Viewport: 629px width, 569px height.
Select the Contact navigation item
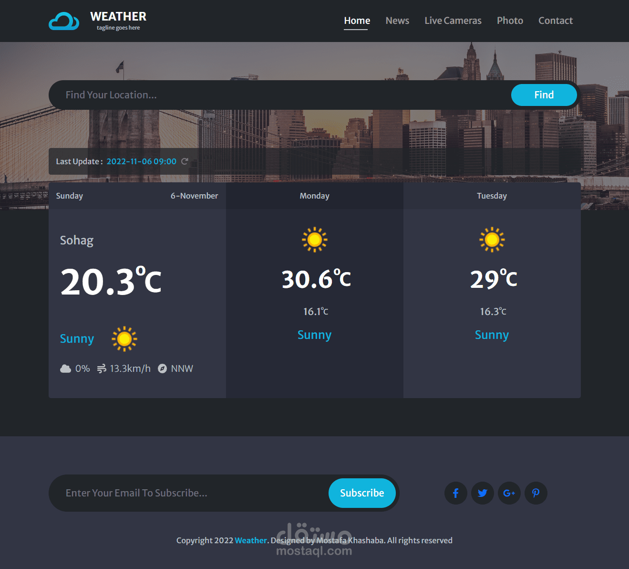[x=555, y=21]
